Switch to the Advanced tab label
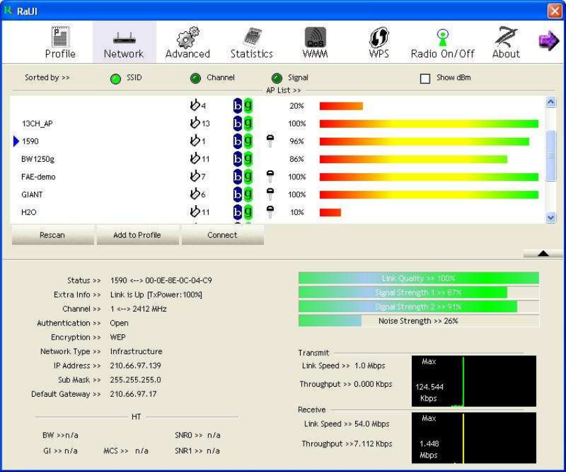Viewport: 566px width, 472px height. pyautogui.click(x=188, y=54)
